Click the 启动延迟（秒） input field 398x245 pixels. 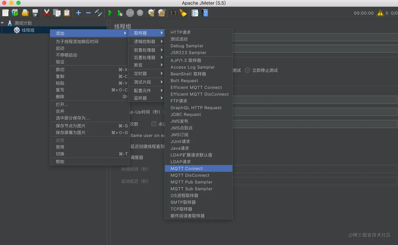coord(315,181)
